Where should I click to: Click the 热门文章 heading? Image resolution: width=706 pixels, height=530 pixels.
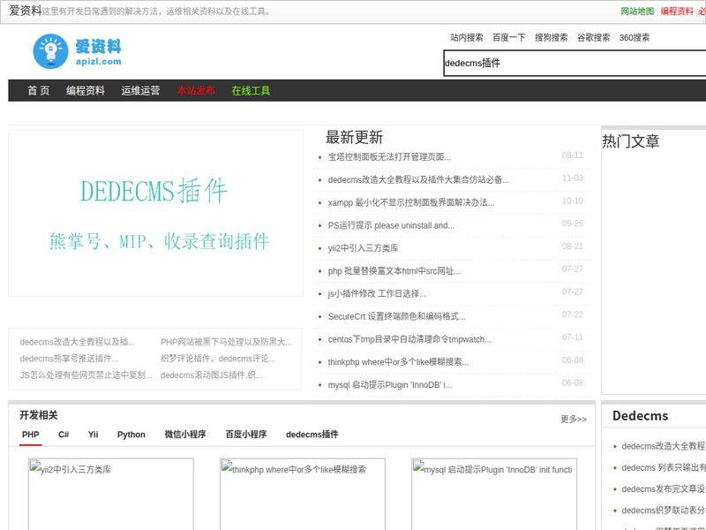631,141
